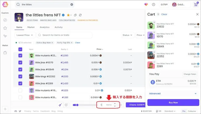This screenshot has height=114, width=201.
Task: Open the Lowest Price sort dropdown
Action: tap(25, 35)
